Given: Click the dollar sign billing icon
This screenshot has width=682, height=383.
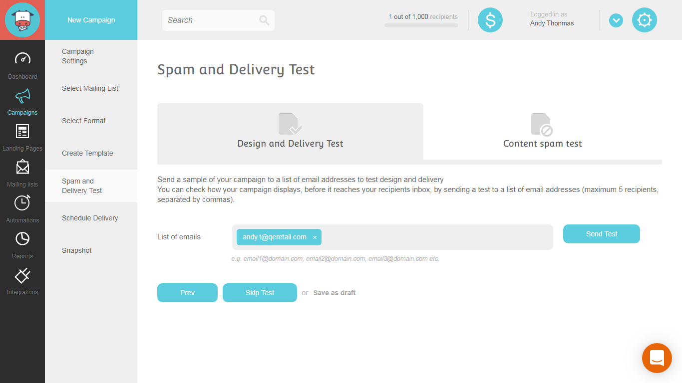Looking at the screenshot, I should coord(490,20).
